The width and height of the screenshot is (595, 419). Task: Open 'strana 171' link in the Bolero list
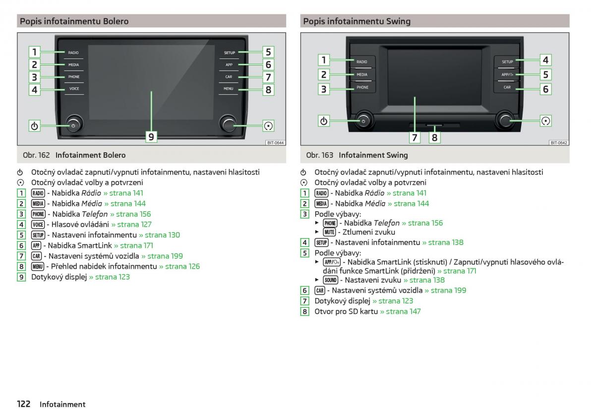pyautogui.click(x=133, y=245)
